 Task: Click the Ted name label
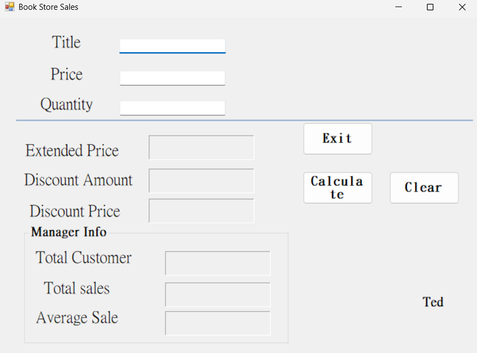point(433,302)
